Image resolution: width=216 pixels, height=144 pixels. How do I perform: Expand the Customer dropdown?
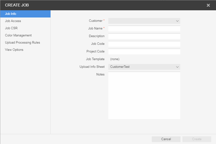[x=144, y=21]
